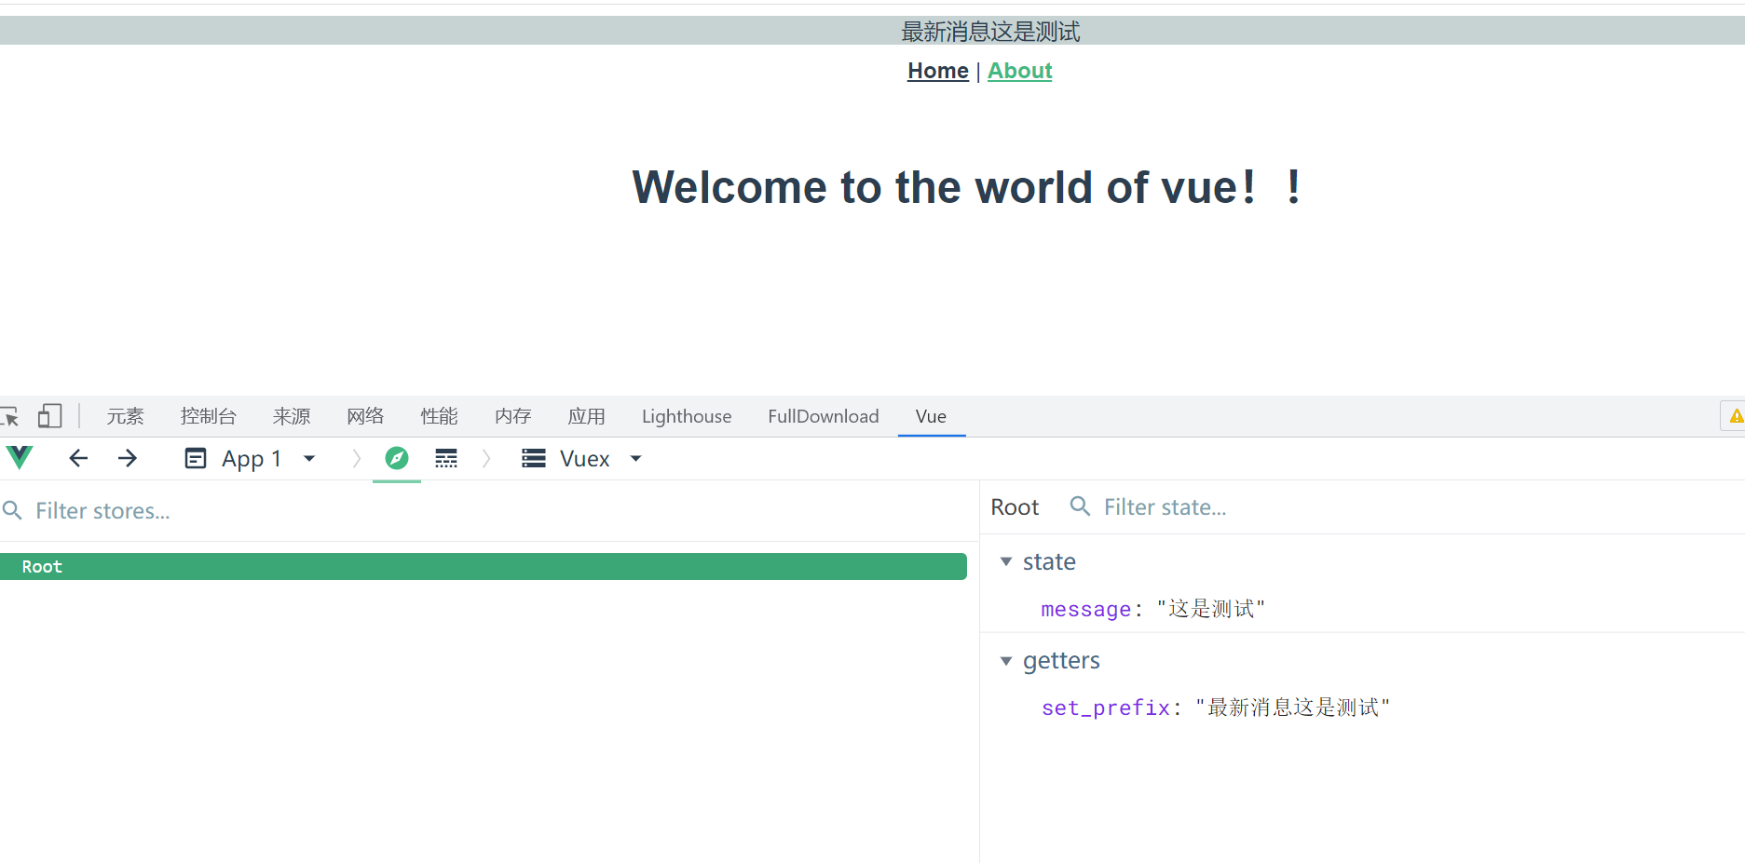The height and width of the screenshot is (863, 1745).
Task: Collapse the getters section
Action: click(x=1006, y=661)
